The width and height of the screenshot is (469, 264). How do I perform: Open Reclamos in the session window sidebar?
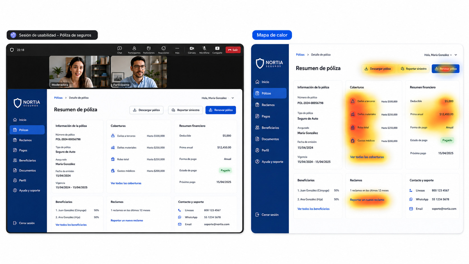(x=27, y=140)
